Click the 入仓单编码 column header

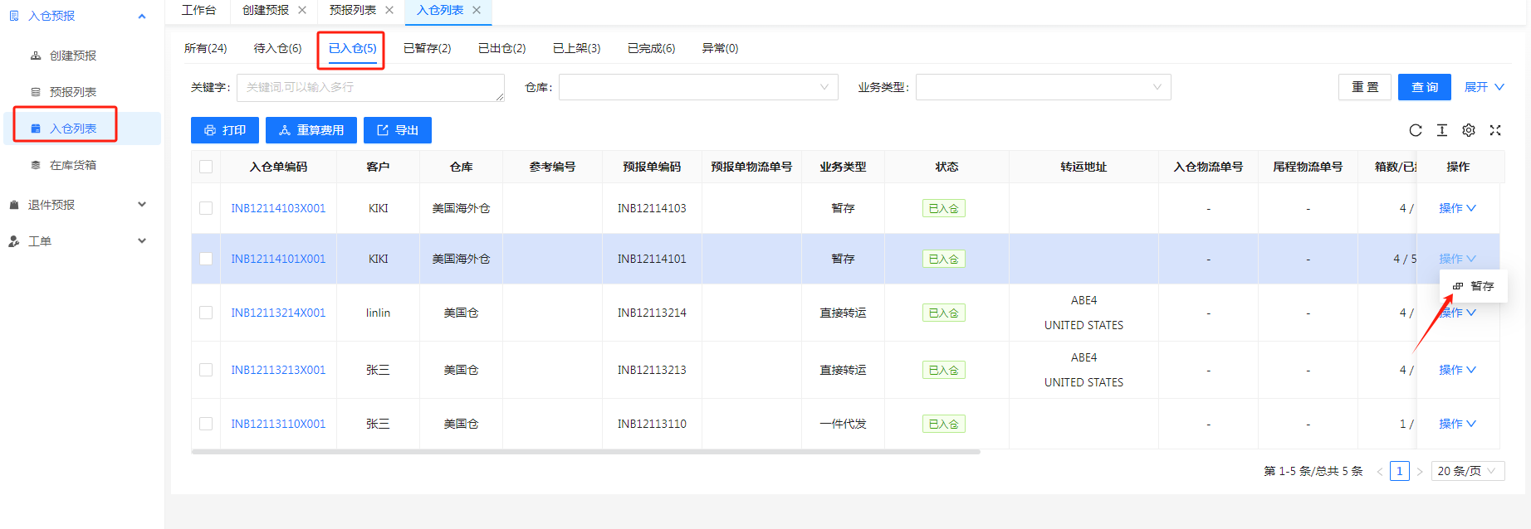point(278,167)
